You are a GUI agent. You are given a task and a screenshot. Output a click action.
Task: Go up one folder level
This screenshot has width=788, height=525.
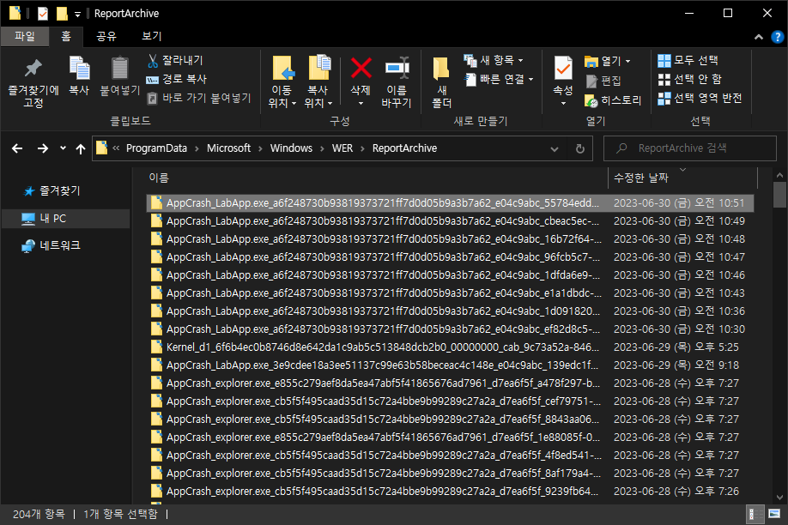(x=81, y=148)
